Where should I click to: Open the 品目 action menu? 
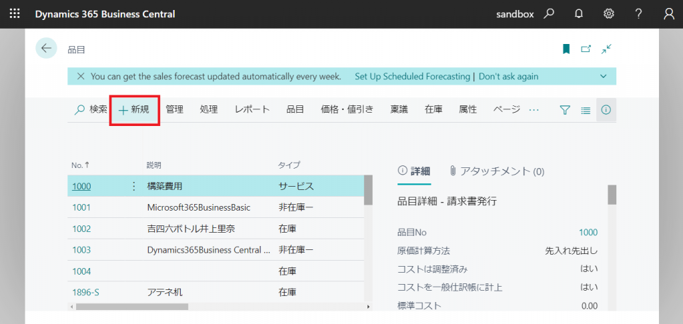click(295, 110)
